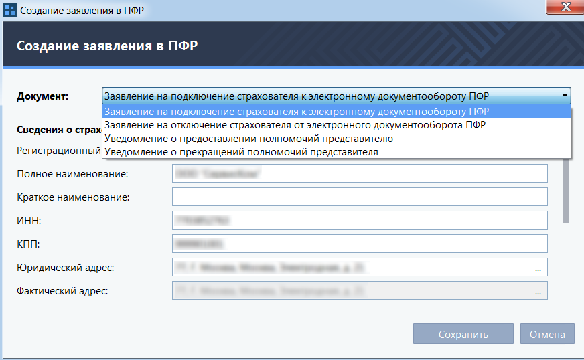Click the dark blue Создание заявления в ПФР header title
The height and width of the screenshot is (360, 584).
click(107, 46)
